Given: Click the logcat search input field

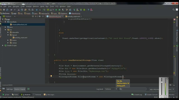Looking at the screenshot, I should click(133, 89).
